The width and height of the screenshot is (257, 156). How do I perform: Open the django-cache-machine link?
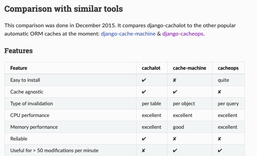point(128,34)
